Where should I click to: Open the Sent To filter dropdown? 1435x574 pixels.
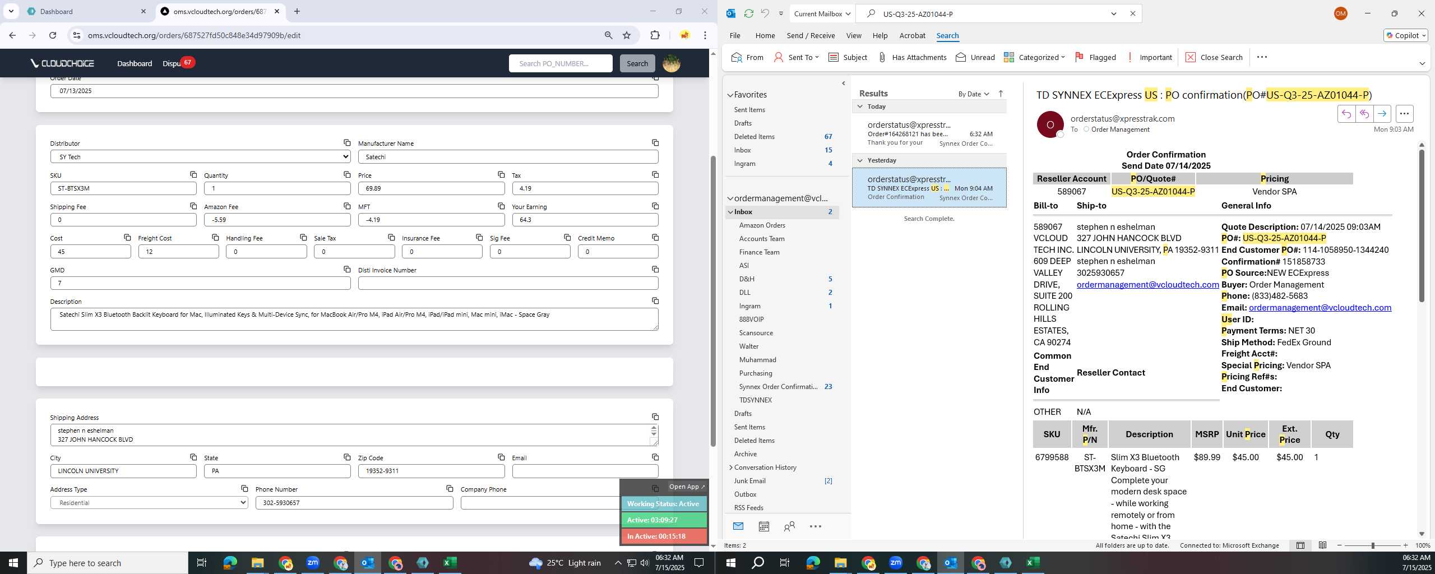pos(796,57)
